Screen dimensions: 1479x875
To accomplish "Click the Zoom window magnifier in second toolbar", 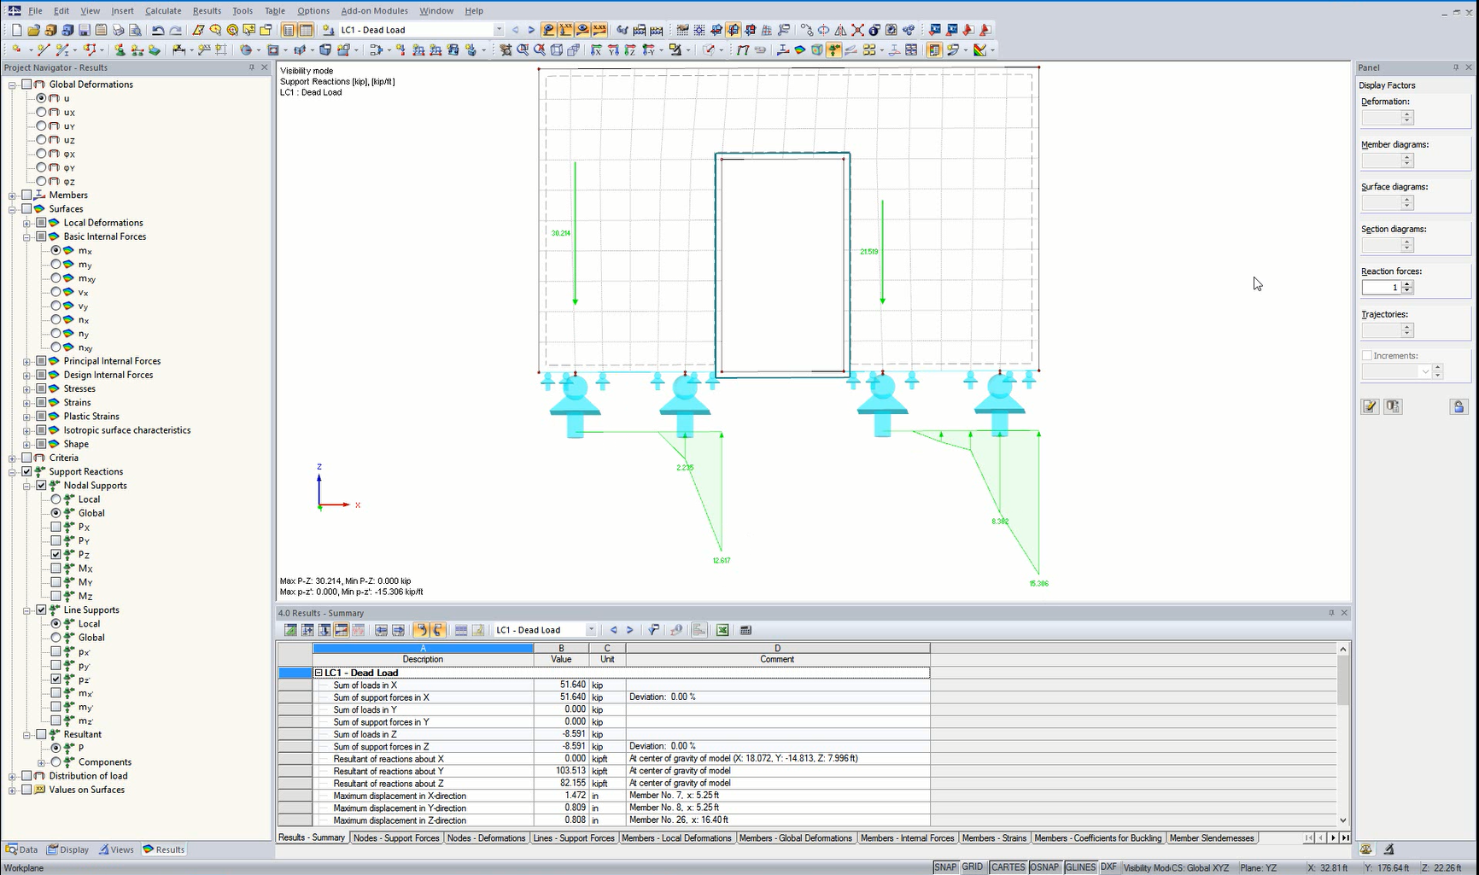I will (523, 50).
